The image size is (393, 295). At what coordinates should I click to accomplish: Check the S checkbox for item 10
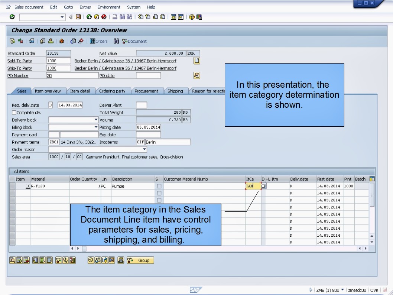coord(159,186)
